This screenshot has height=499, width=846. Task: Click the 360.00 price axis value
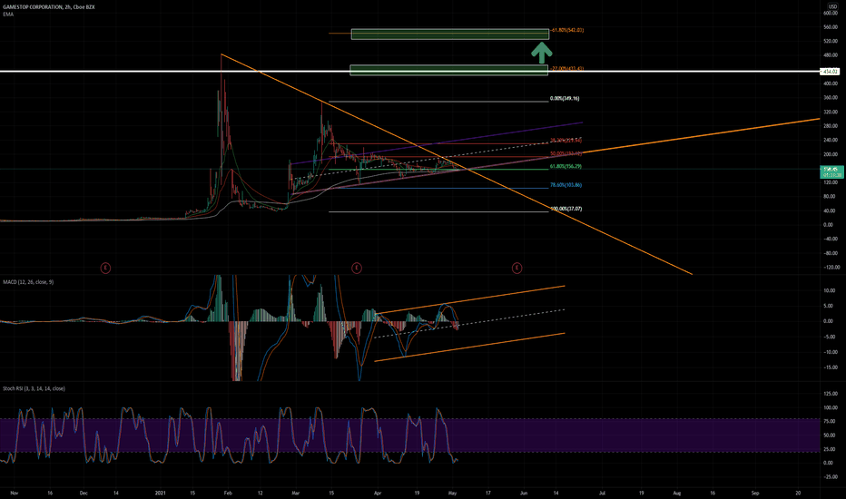tap(831, 98)
